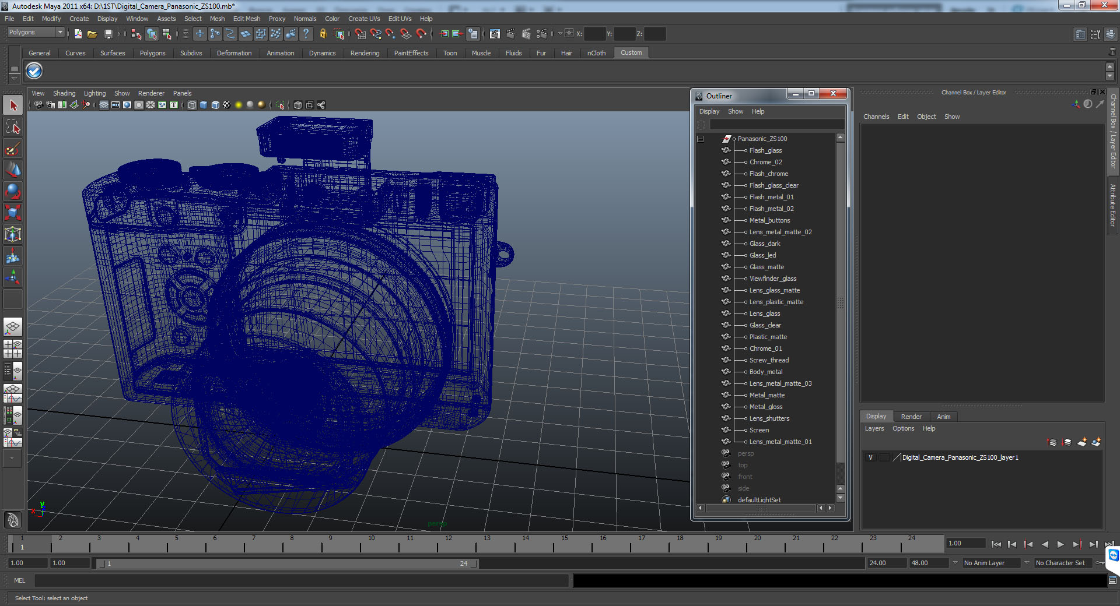Click the time range slider bar
Screen dimensions: 1120x606
point(286,563)
